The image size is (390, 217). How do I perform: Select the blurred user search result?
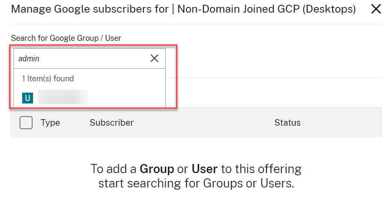pos(63,97)
